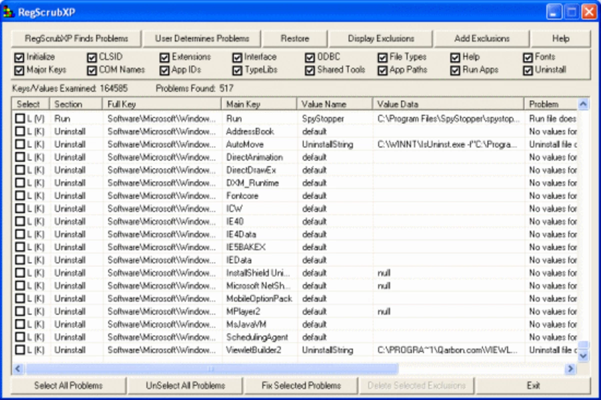Image resolution: width=601 pixels, height=400 pixels.
Task: Click the Value Name column header
Action: (x=335, y=104)
